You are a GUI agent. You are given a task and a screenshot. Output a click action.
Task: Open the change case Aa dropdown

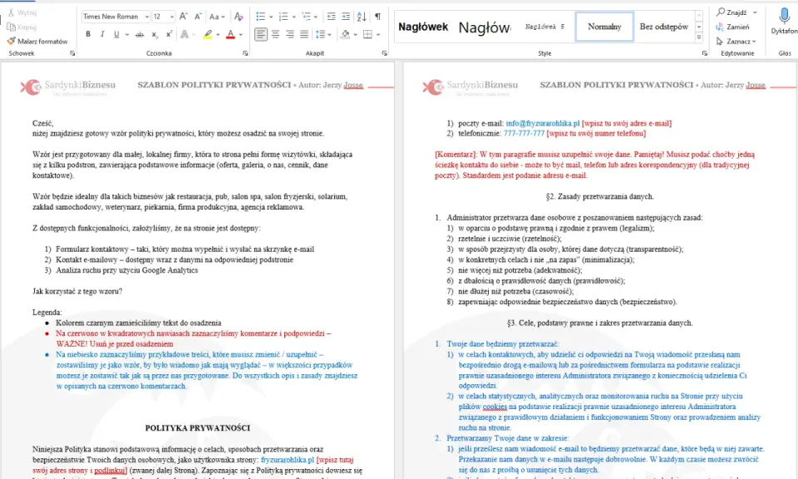tap(217, 17)
